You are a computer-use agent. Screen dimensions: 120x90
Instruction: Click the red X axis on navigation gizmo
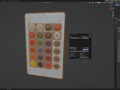coord(110,9)
